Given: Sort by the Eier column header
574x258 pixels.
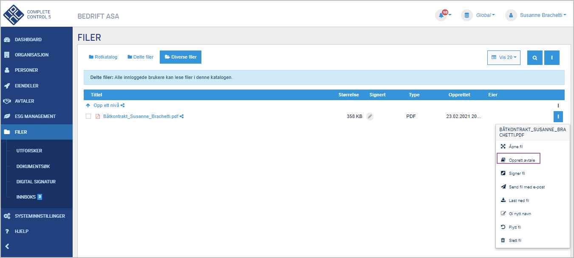Looking at the screenshot, I should point(493,95).
